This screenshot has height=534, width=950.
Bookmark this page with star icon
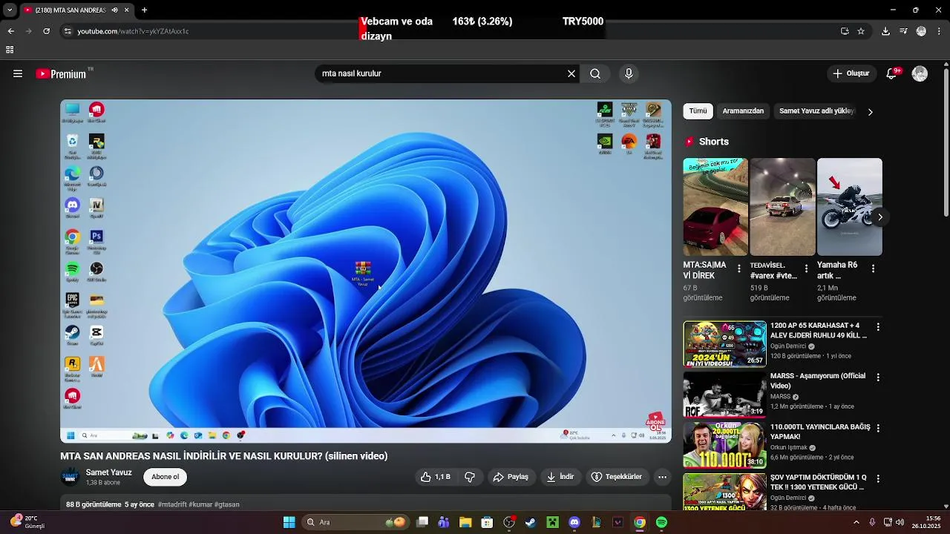click(861, 31)
